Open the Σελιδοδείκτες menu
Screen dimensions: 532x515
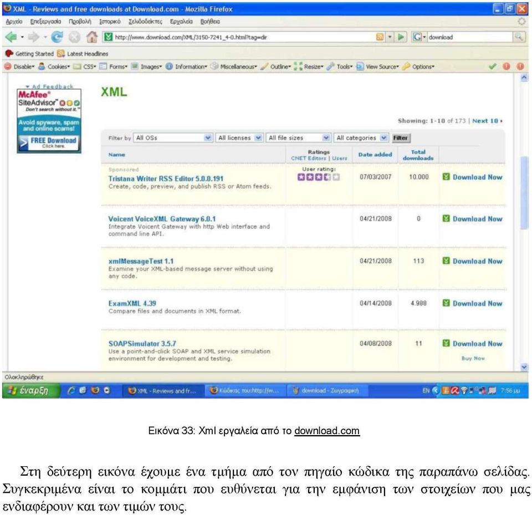[x=145, y=22]
